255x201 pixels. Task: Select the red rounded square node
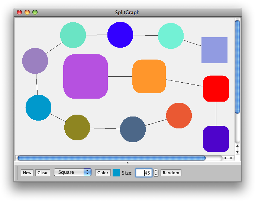tap(216, 89)
